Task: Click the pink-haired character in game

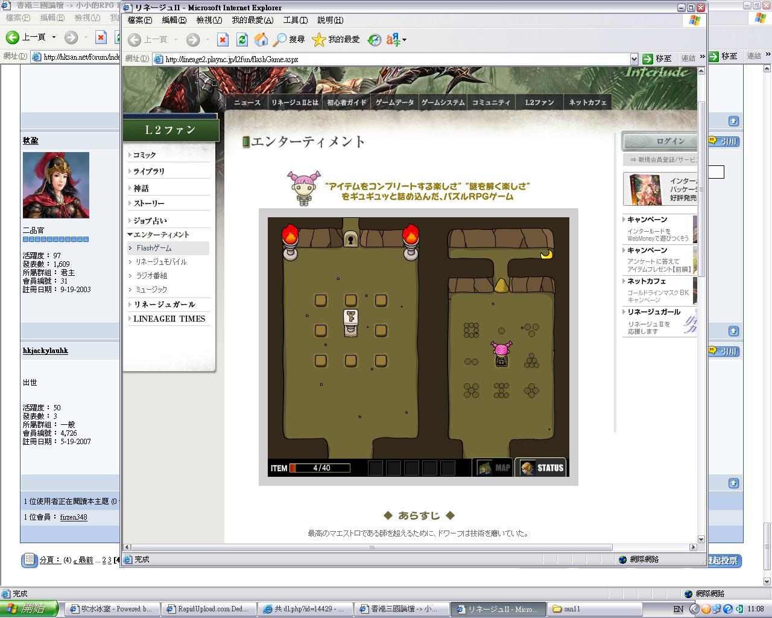Action: [501, 354]
